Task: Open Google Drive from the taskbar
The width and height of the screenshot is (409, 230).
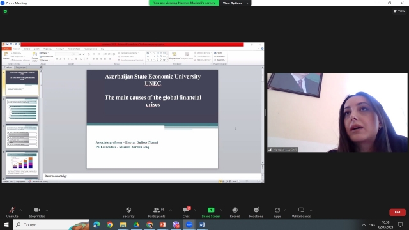Action: pos(136,224)
